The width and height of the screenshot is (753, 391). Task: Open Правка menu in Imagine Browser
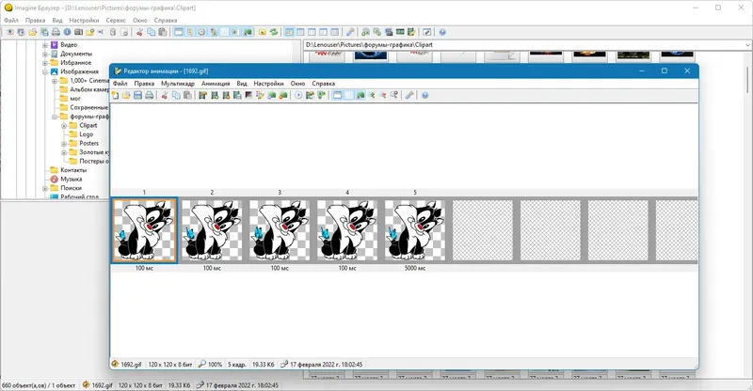coord(35,20)
